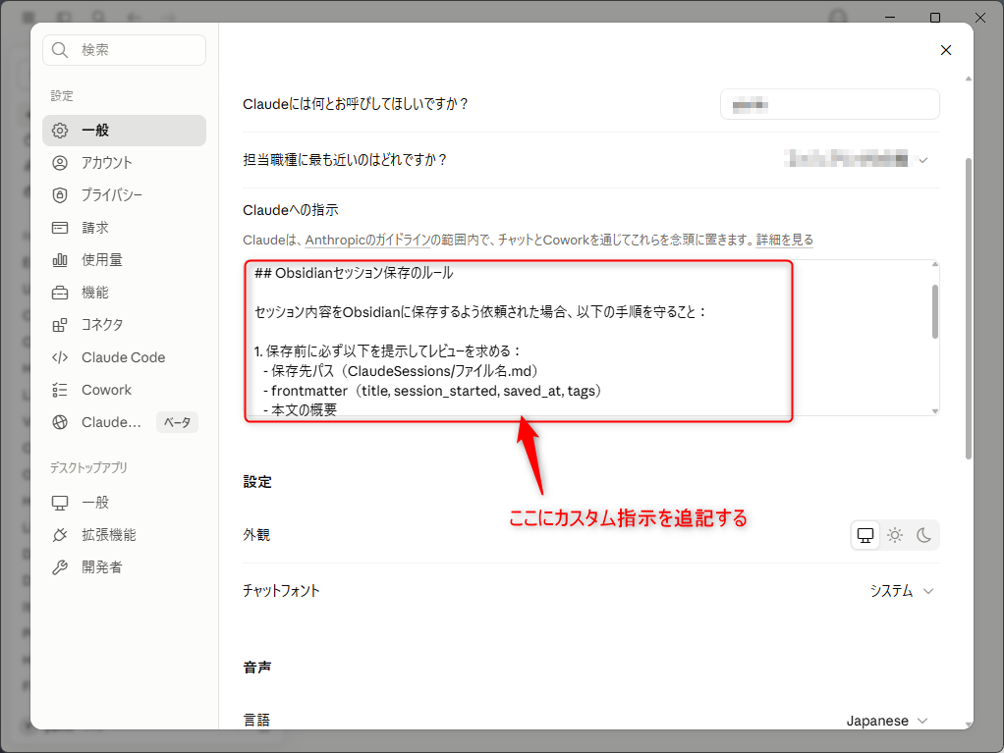Image resolution: width=1004 pixels, height=753 pixels.
Task: Maximize the application window
Action: (x=935, y=18)
